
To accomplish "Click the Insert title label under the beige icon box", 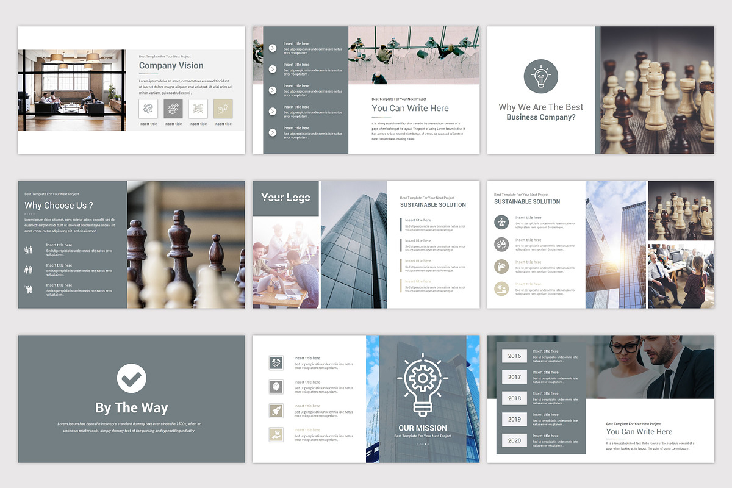I will tap(223, 124).
